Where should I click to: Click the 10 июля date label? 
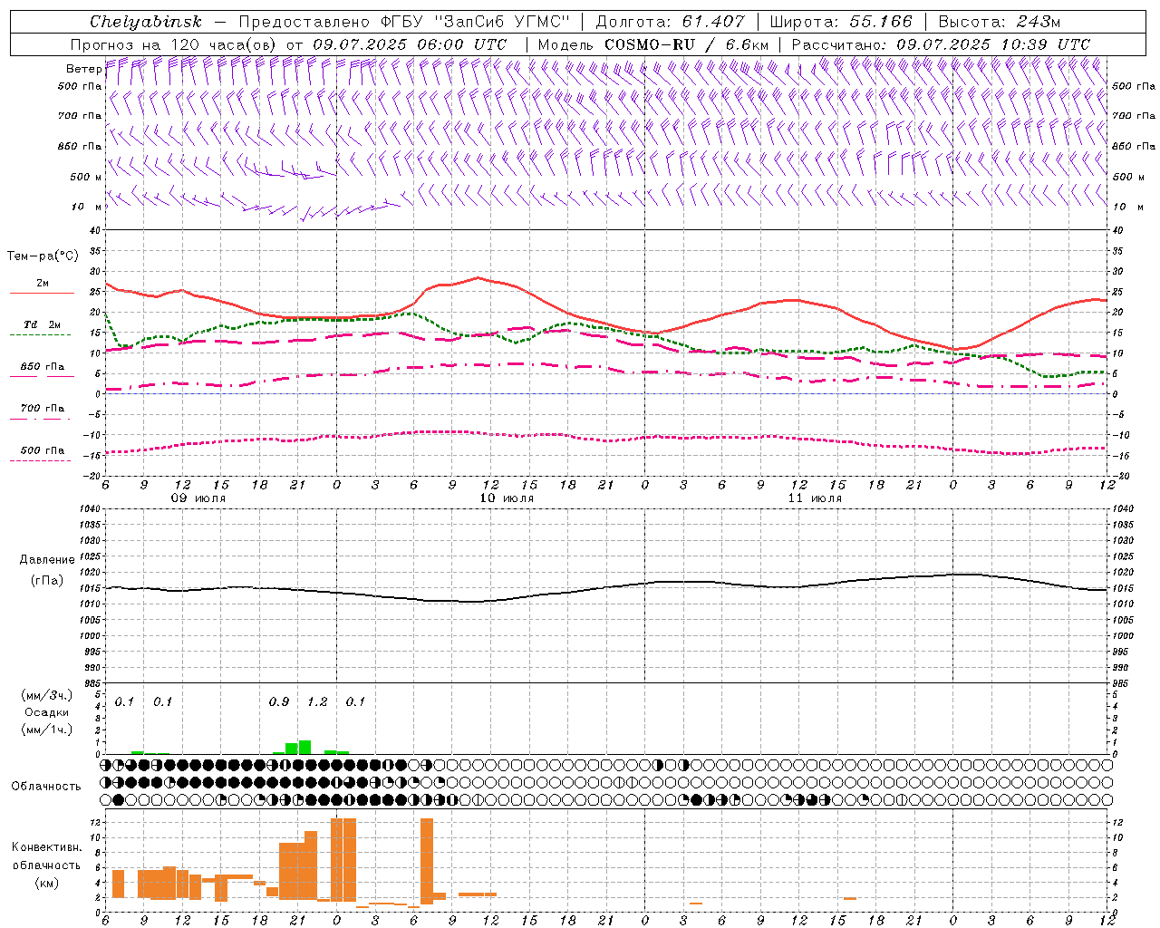[507, 498]
